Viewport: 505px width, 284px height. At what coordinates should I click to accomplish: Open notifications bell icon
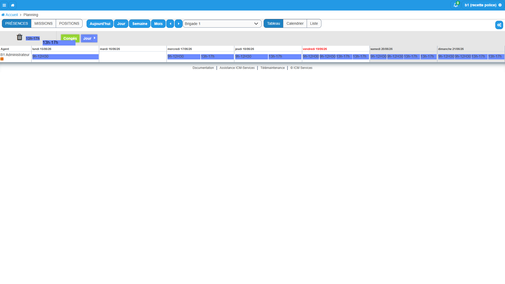pos(456,5)
